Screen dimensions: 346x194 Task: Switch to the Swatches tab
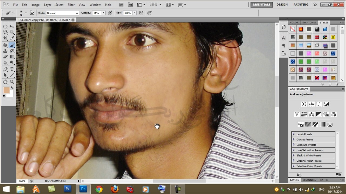(309, 23)
